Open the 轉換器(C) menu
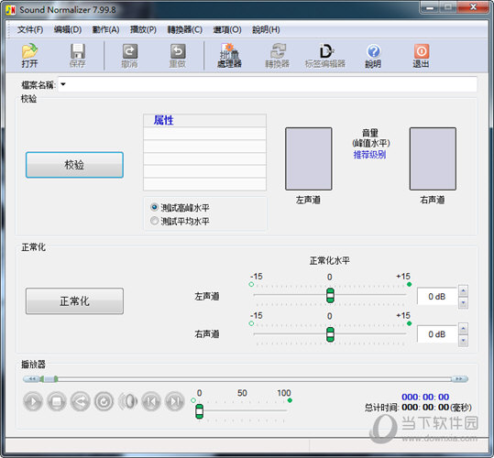Viewport: 494px width, 458px height. click(185, 30)
